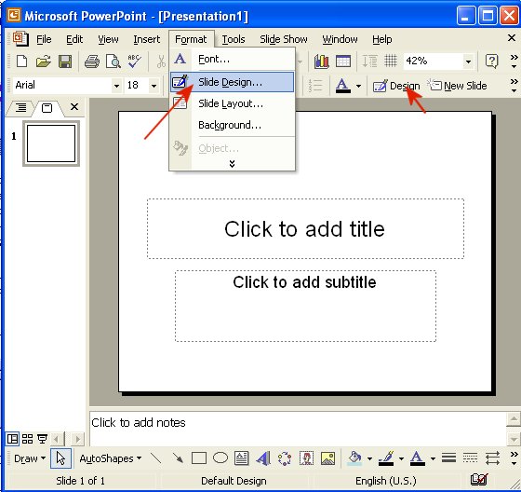The height and width of the screenshot is (492, 521).
Task: Click in the 'Click to add notes' pane
Action: [x=298, y=429]
